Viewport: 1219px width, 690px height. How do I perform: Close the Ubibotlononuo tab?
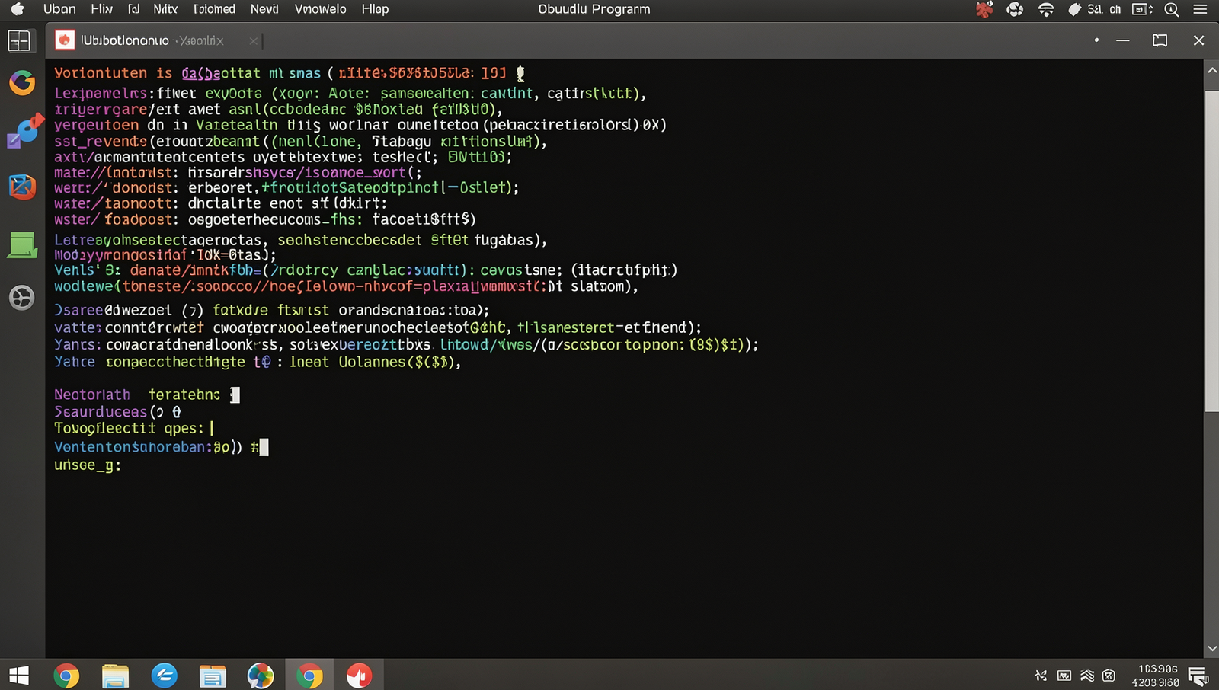point(254,40)
